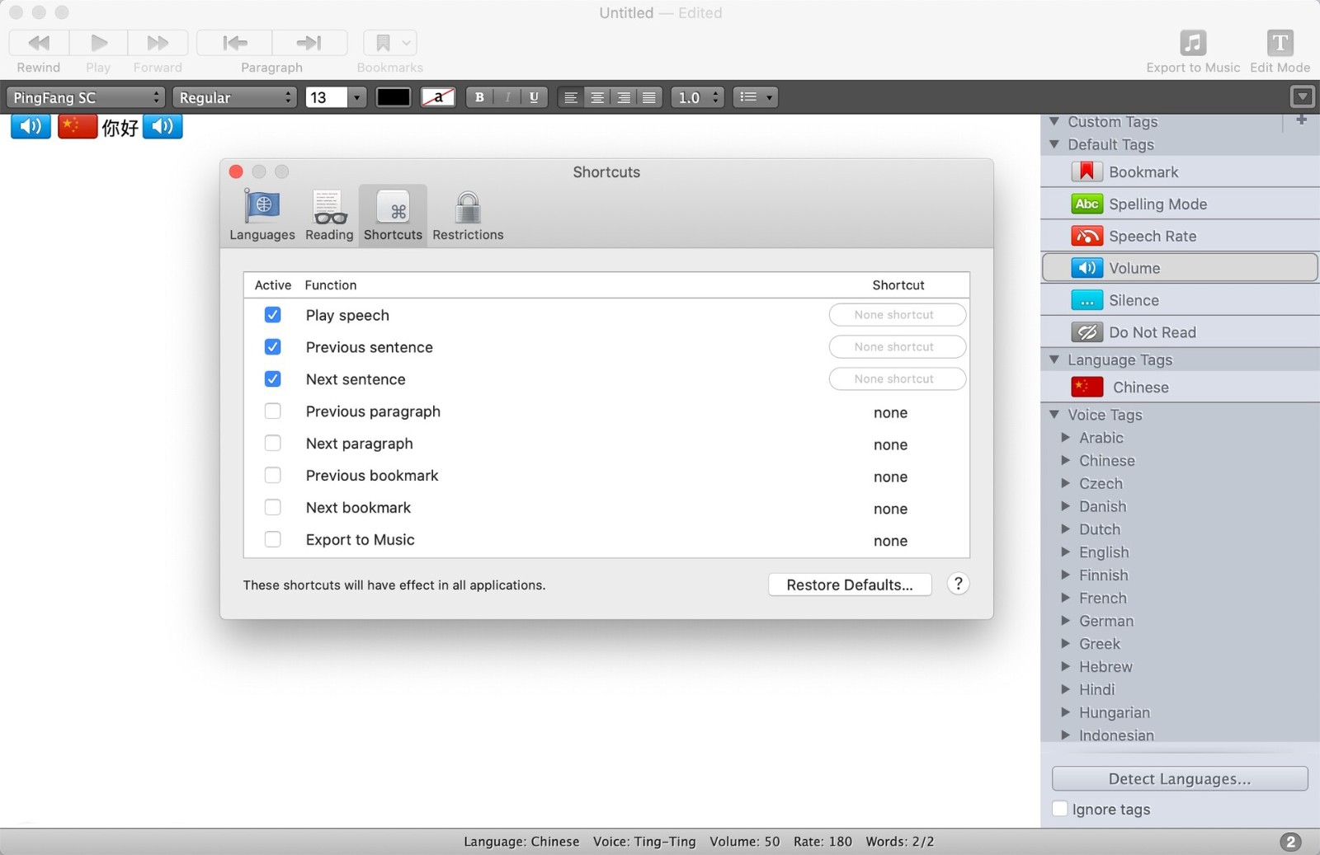Select the Bookmark tag
This screenshot has width=1320, height=855.
pos(1181,171)
